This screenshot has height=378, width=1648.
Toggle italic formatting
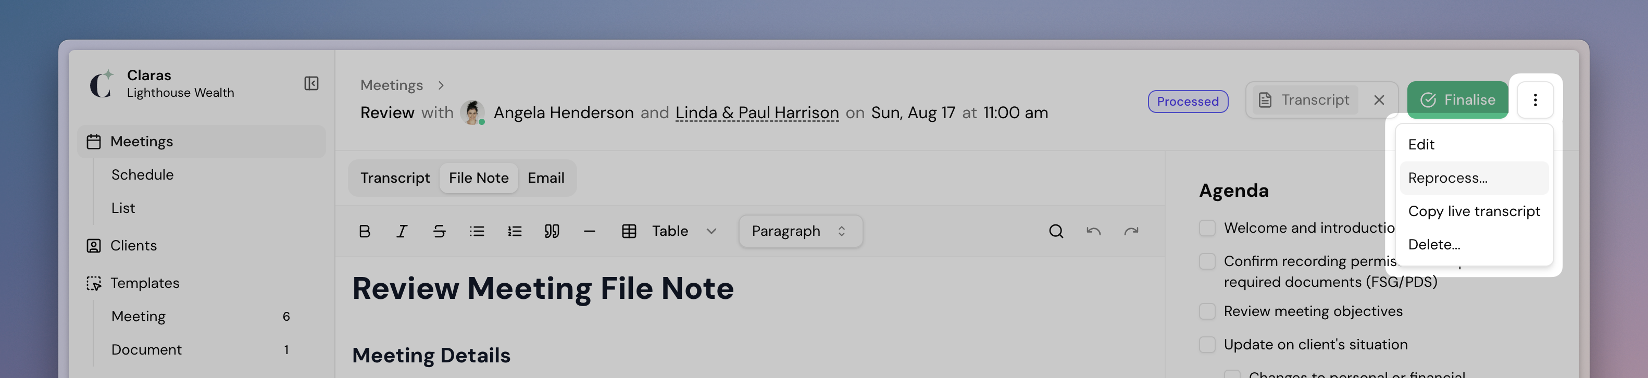pyautogui.click(x=402, y=231)
